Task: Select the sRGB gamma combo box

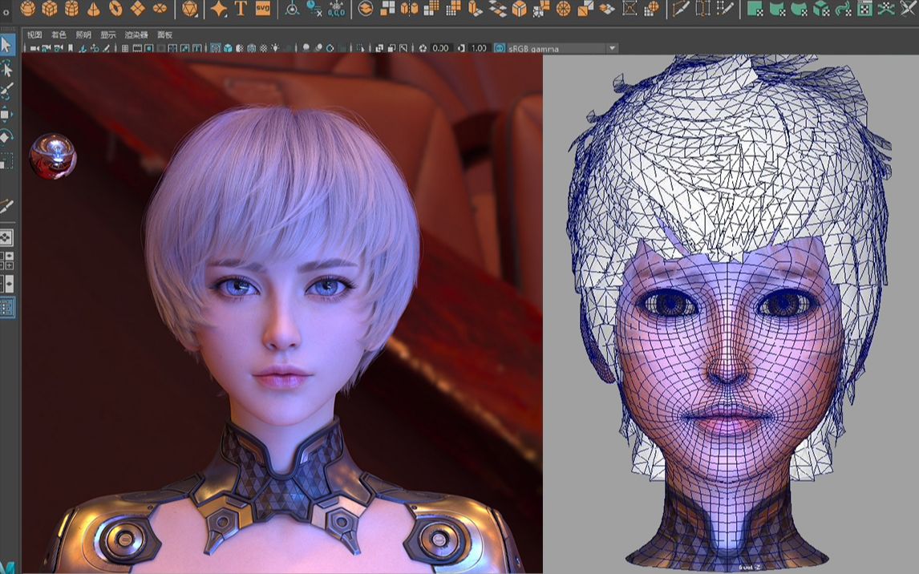Action: pyautogui.click(x=563, y=48)
